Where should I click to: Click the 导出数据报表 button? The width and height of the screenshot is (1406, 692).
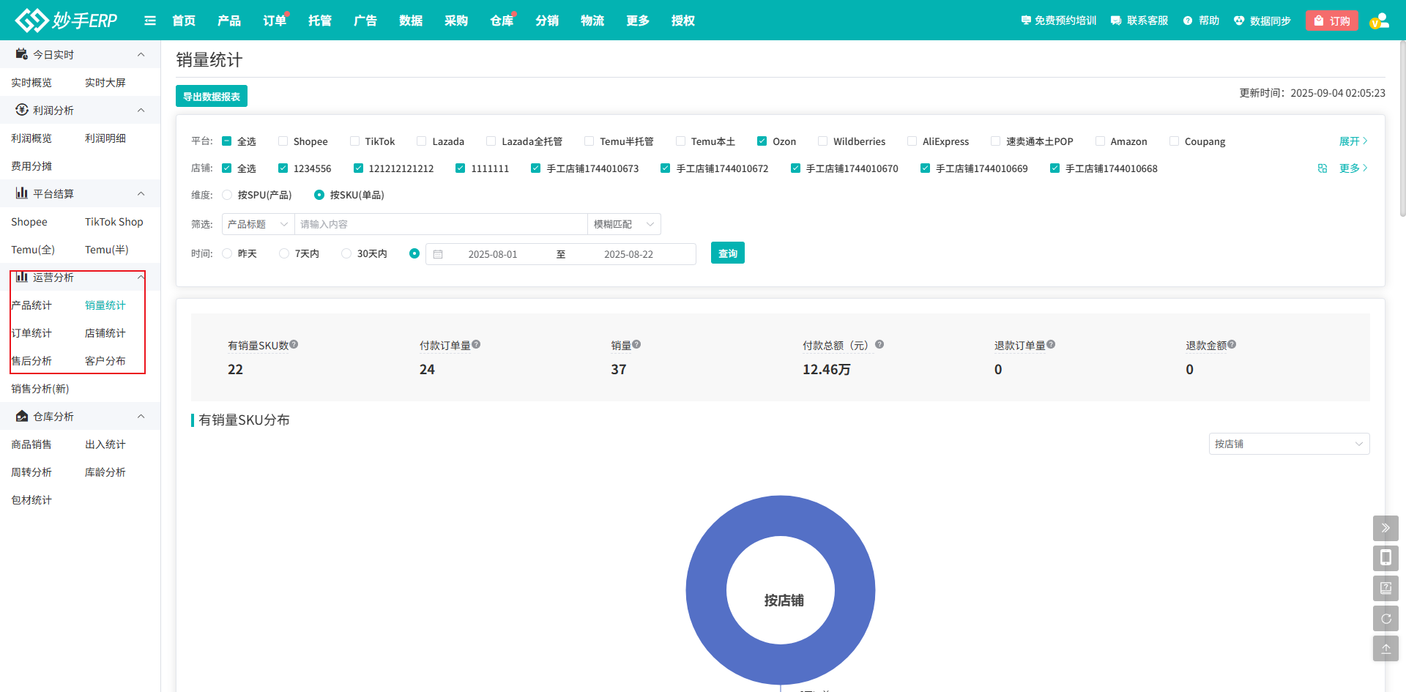pos(212,97)
